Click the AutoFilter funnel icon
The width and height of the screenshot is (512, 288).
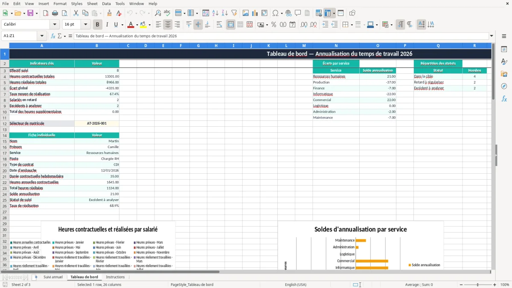pyautogui.click(x=234, y=13)
